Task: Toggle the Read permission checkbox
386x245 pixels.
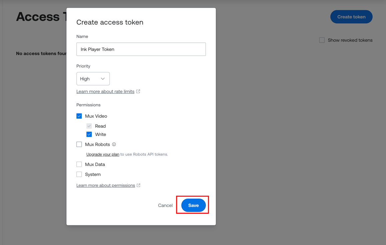Action: pos(89,126)
